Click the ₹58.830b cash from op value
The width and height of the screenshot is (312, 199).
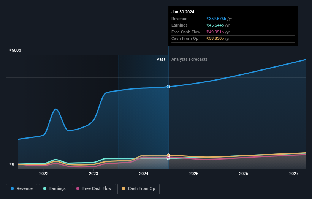(215, 39)
